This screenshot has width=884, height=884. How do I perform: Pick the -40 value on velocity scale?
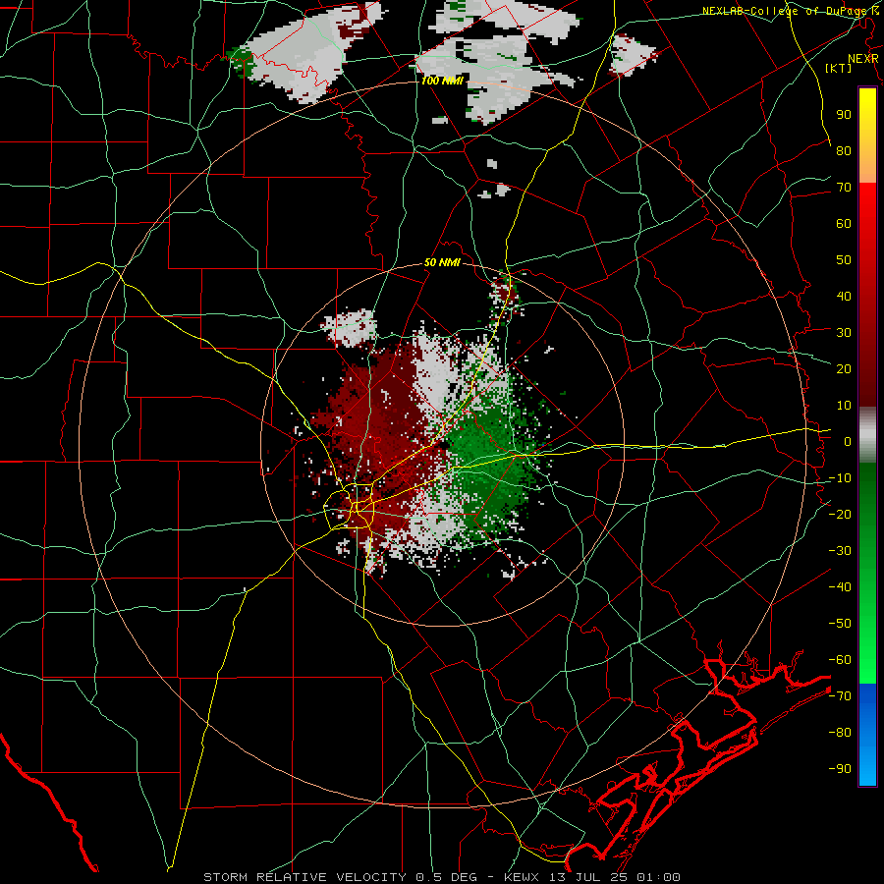[x=840, y=587]
